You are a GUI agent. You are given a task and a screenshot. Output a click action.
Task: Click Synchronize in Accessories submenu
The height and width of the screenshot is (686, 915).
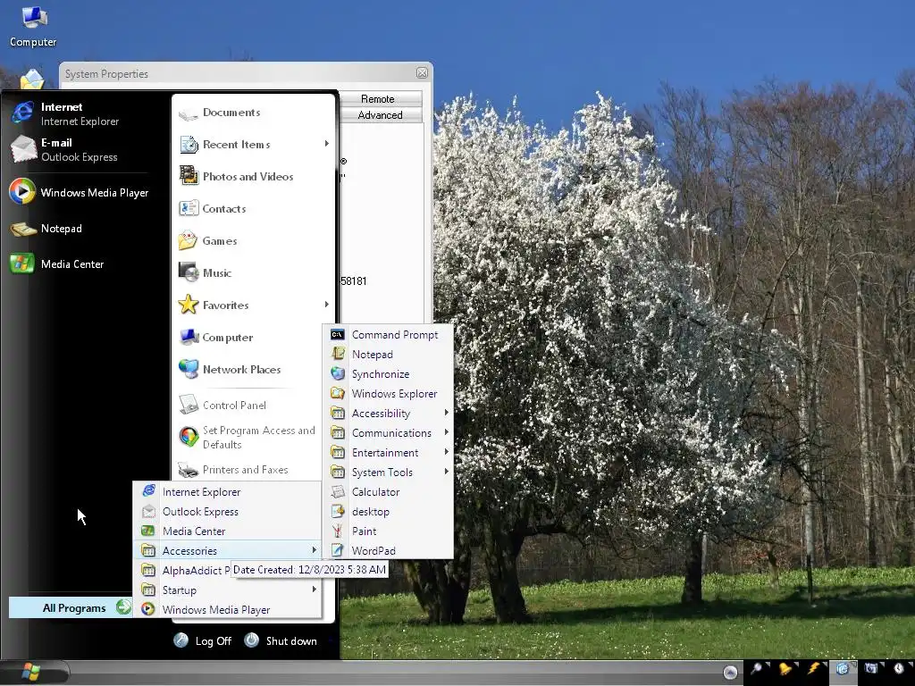click(x=388, y=374)
